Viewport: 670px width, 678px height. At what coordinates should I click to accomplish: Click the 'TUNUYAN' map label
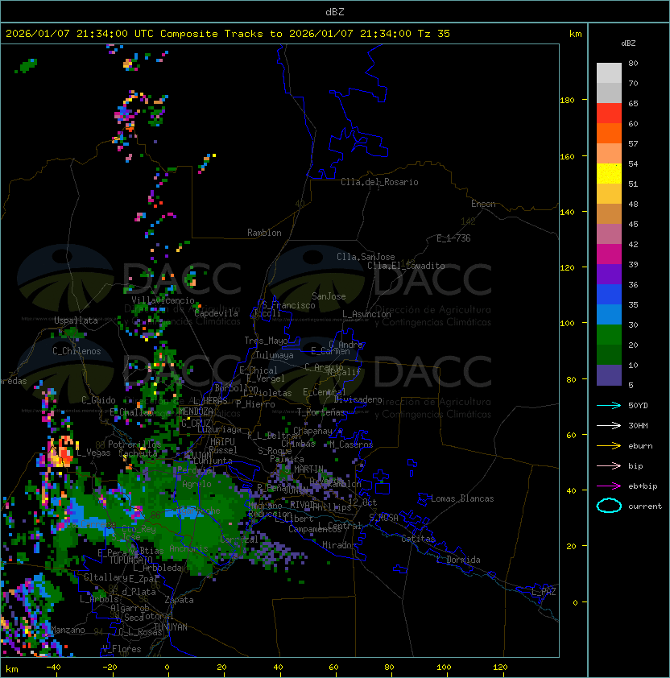[171, 627]
